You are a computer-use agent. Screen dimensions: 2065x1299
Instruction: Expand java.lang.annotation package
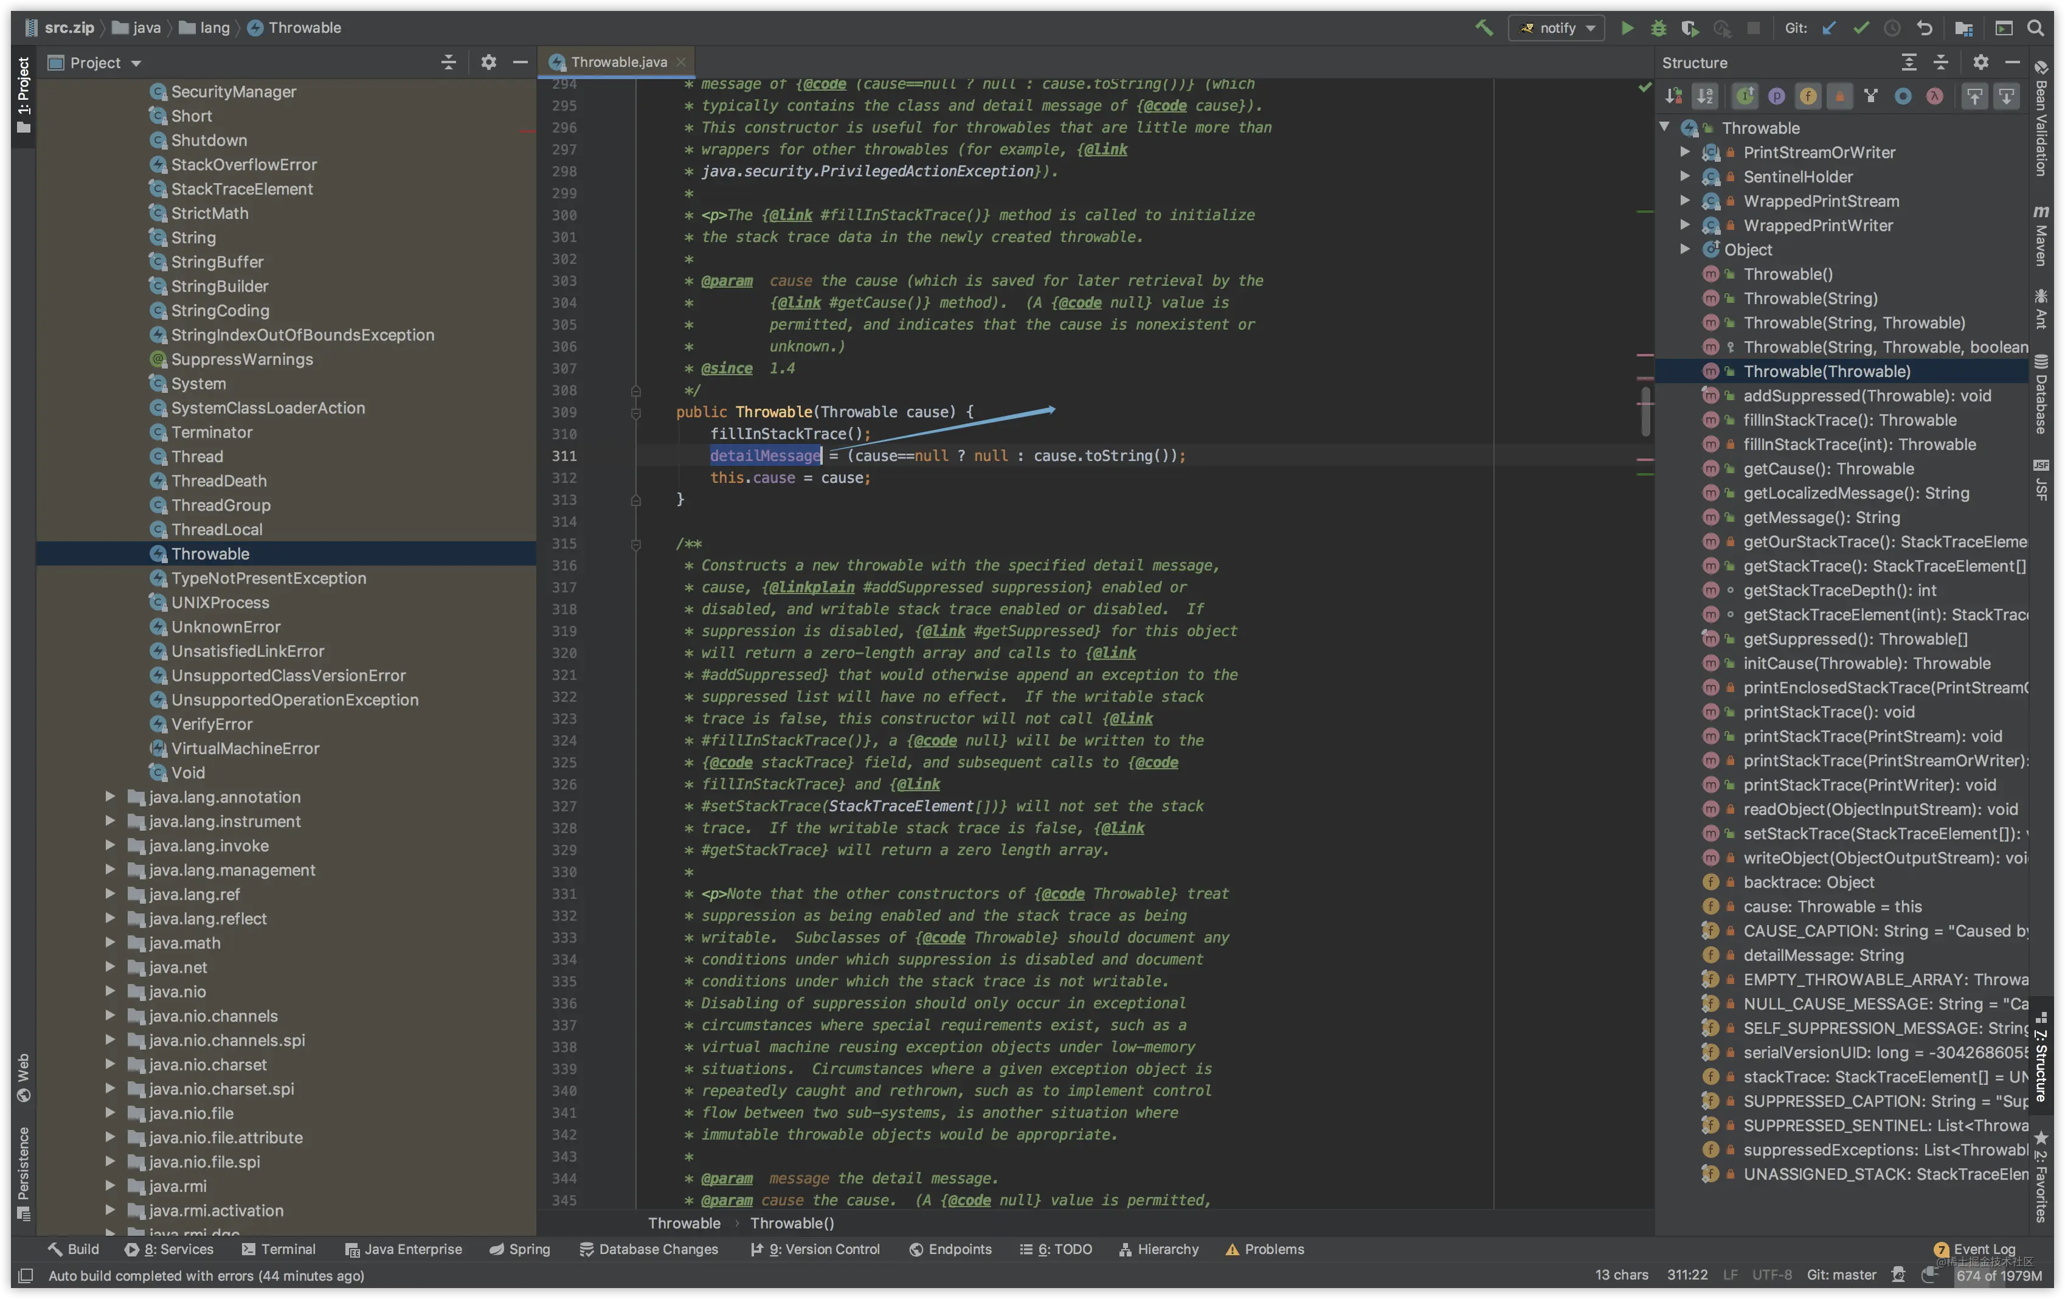(x=110, y=797)
